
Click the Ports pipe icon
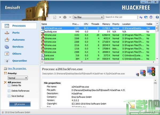pyautogui.click(x=7, y=33)
